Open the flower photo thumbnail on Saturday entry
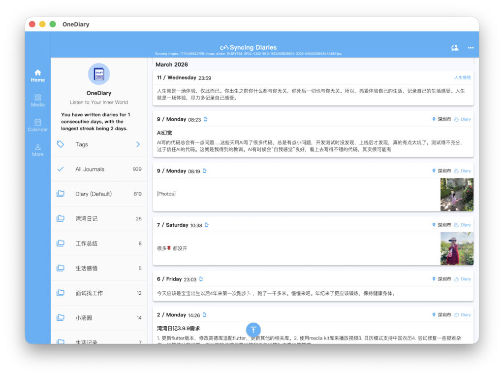This screenshot has height=377, width=504. (457, 248)
